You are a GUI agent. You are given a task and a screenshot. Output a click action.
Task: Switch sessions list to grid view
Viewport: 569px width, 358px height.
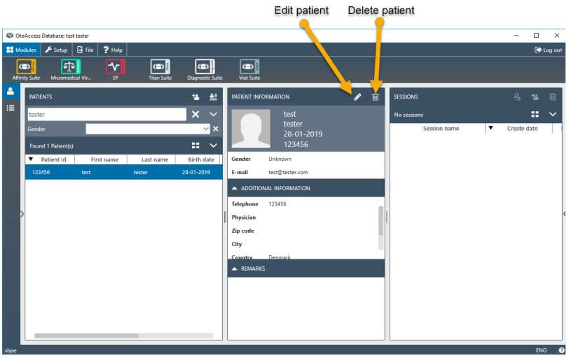[535, 115]
